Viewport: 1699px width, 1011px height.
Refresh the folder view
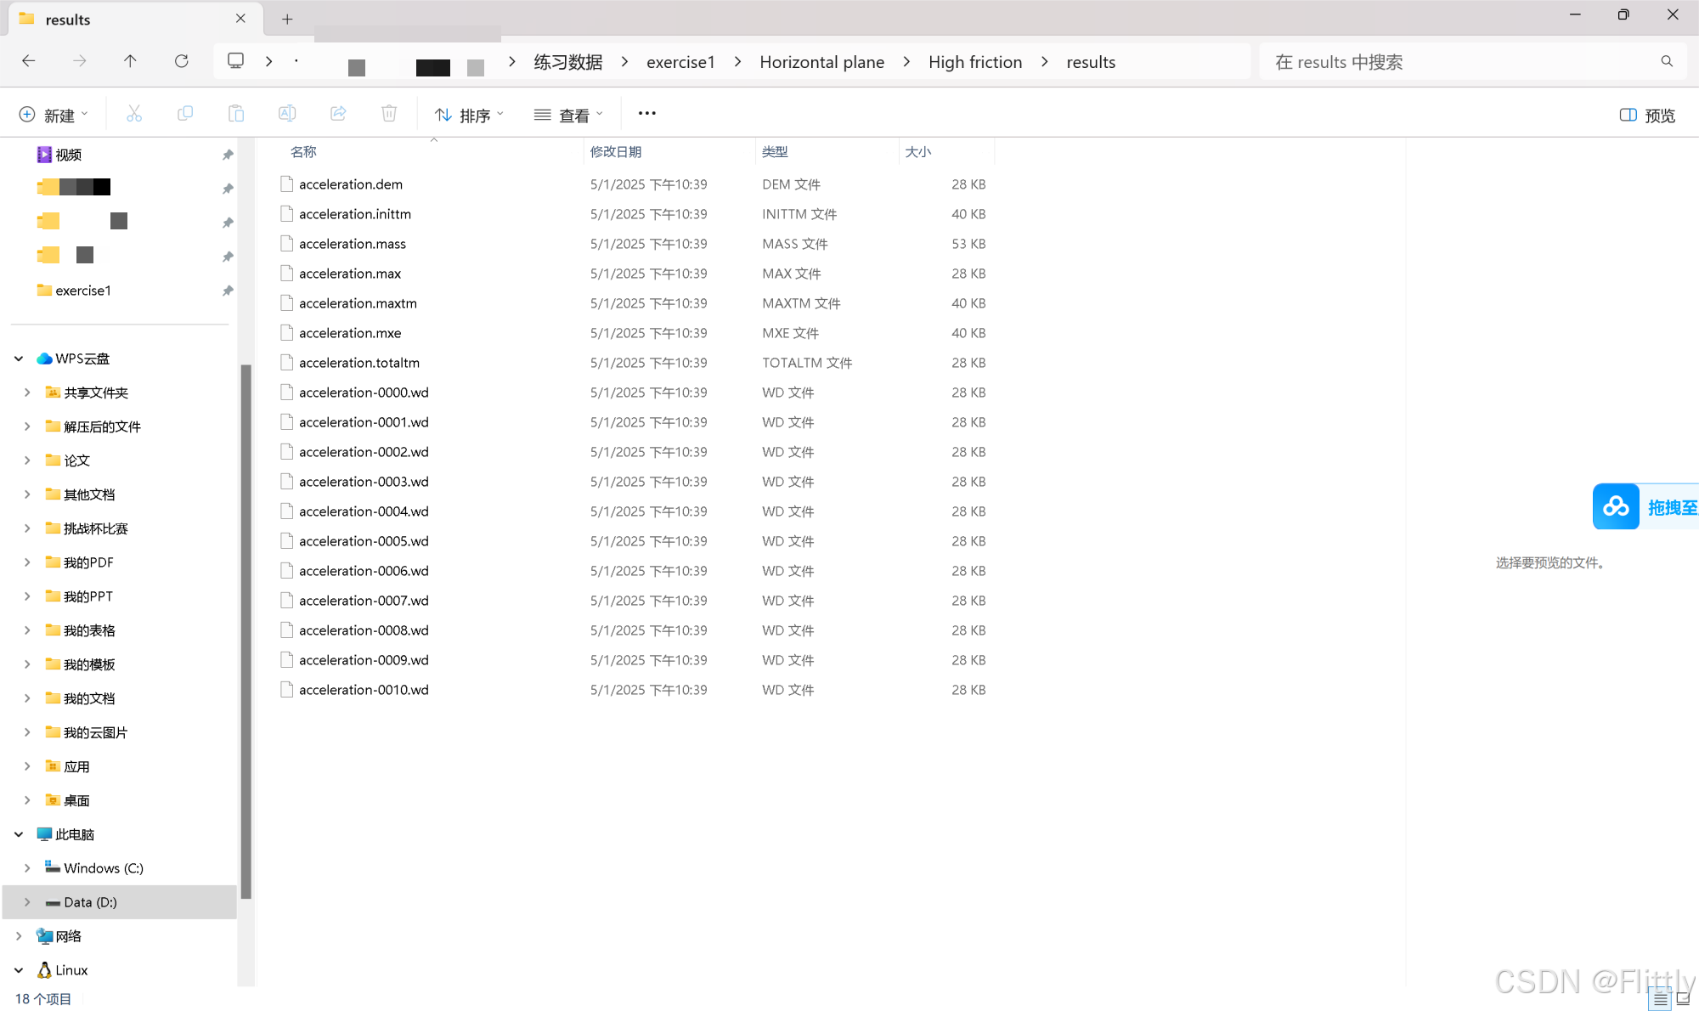tap(182, 60)
